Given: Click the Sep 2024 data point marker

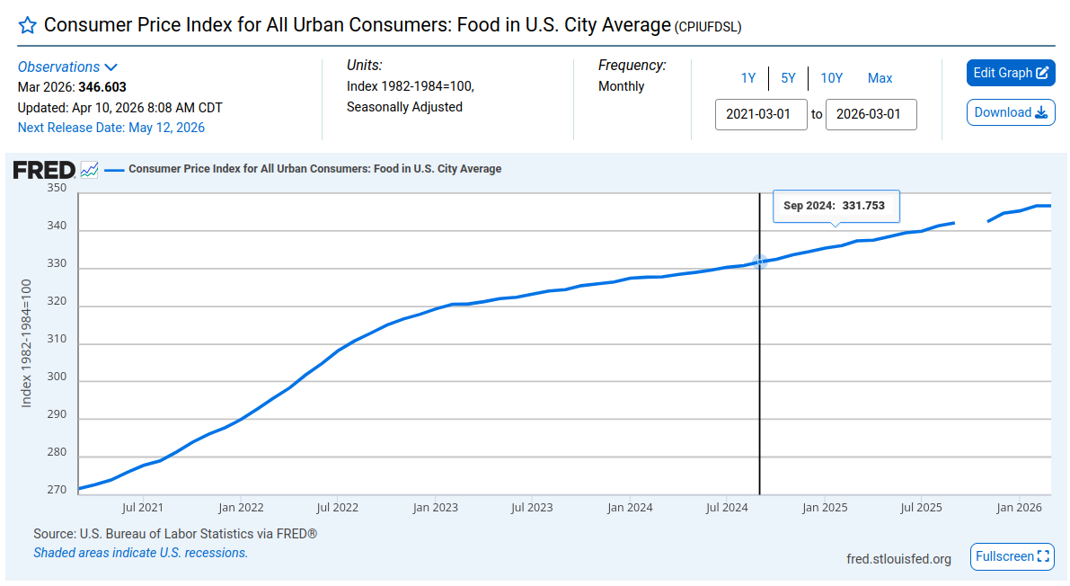Looking at the screenshot, I should (x=759, y=262).
